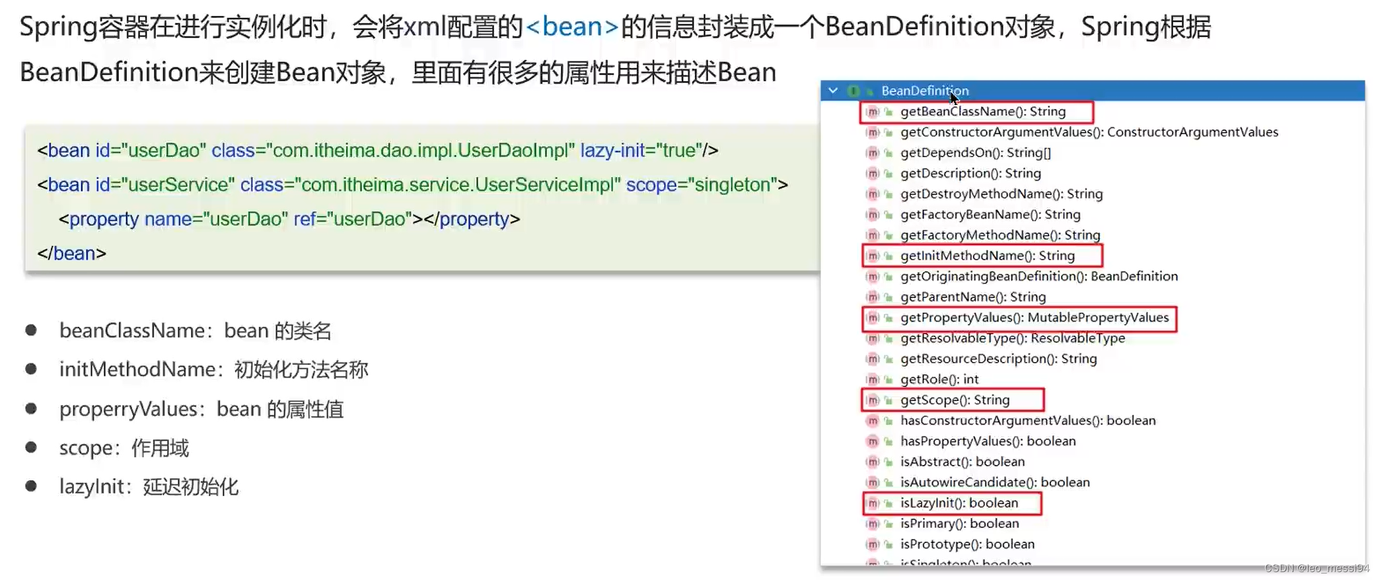The image size is (1380, 580).
Task: Click method icon beside getParentName()
Action: pos(873,297)
